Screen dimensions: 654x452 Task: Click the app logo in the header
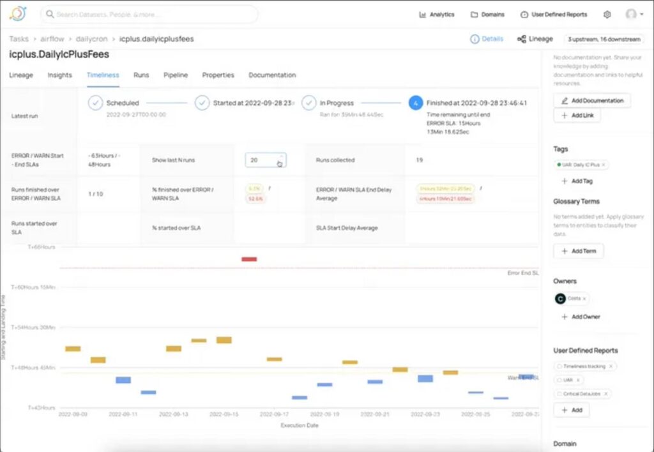coord(18,14)
